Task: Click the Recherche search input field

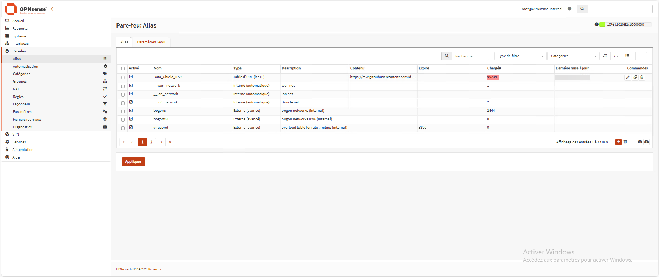Action: [x=470, y=56]
